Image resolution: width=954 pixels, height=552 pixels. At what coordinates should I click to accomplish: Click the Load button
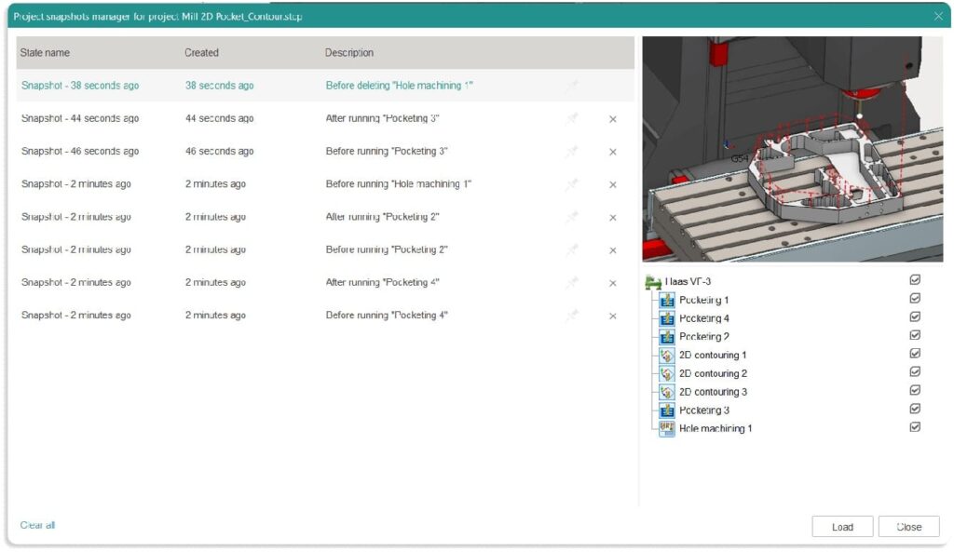point(842,526)
